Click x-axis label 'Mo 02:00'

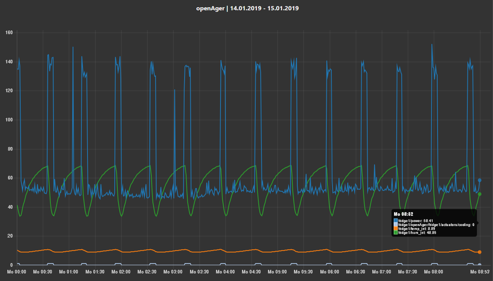(x=121, y=272)
